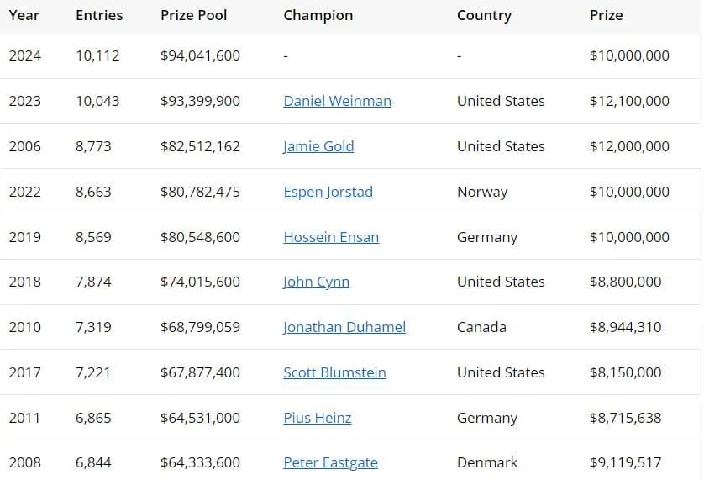Follow the Peter Eastgate link

coord(330,462)
